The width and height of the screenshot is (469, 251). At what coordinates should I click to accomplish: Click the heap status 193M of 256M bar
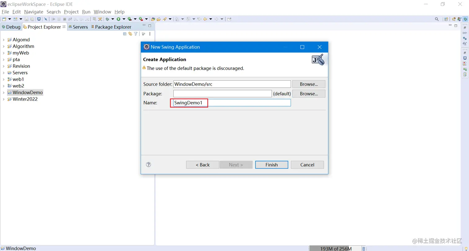pyautogui.click(x=336, y=249)
